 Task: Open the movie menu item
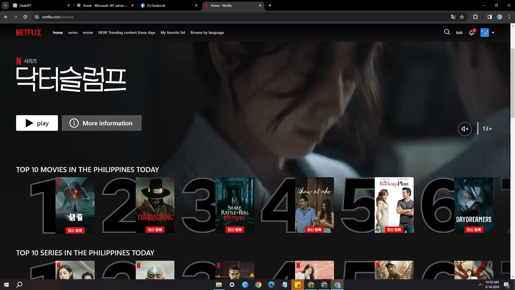[88, 32]
